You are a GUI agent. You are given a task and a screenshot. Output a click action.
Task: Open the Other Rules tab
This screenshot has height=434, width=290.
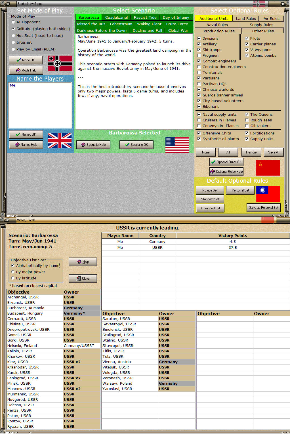click(263, 31)
